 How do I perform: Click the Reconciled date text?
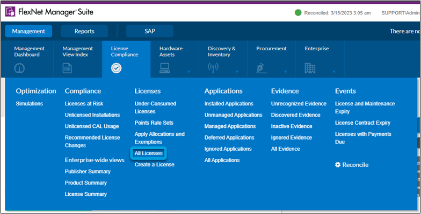[x=337, y=13]
